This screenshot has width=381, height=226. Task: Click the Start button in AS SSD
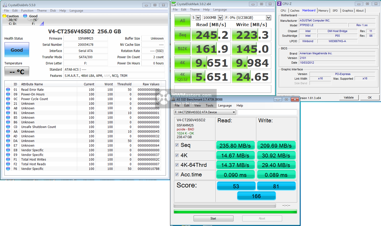pos(213,219)
